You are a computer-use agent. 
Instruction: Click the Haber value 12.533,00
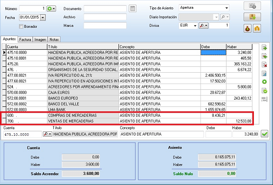click(x=244, y=121)
